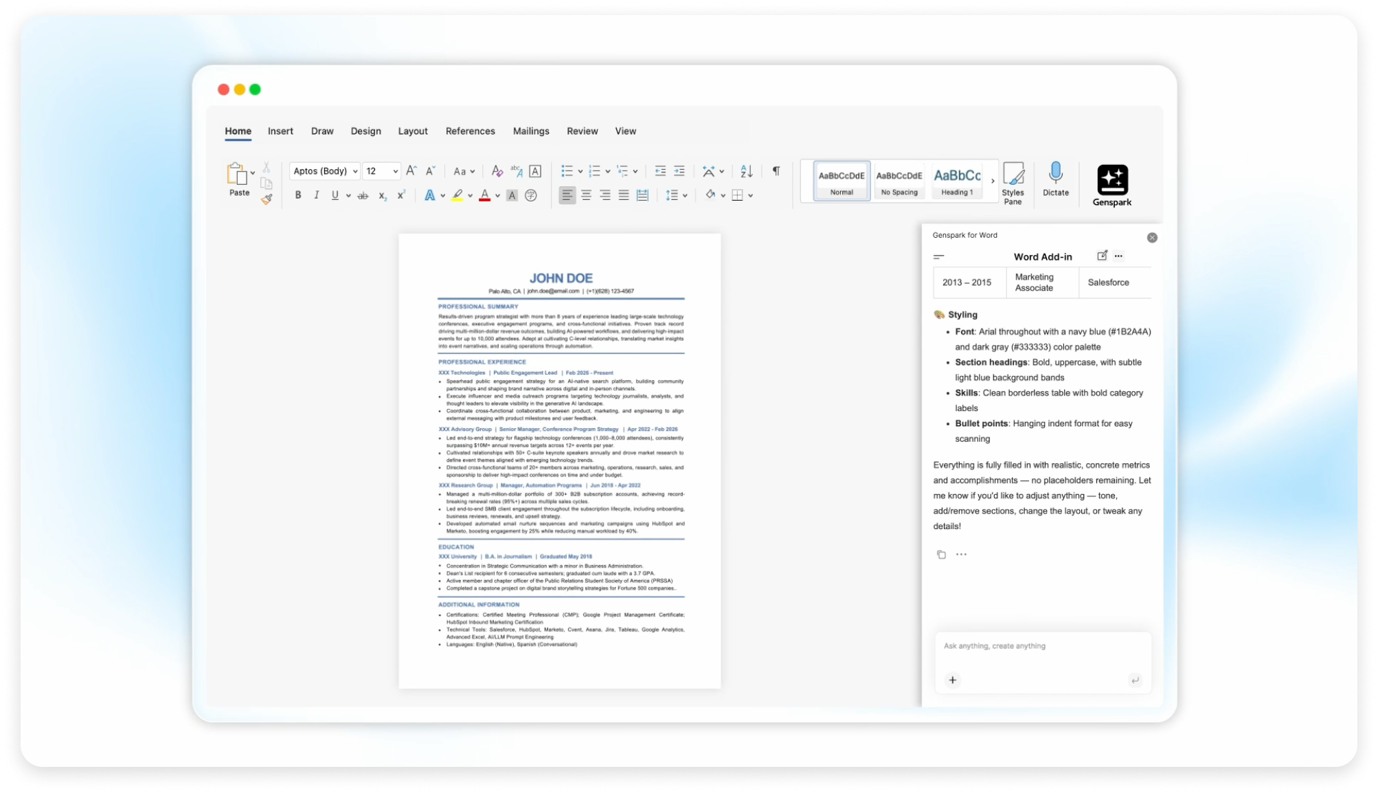The width and height of the screenshot is (1378, 793).
Task: Toggle bold formatting
Action: click(298, 196)
